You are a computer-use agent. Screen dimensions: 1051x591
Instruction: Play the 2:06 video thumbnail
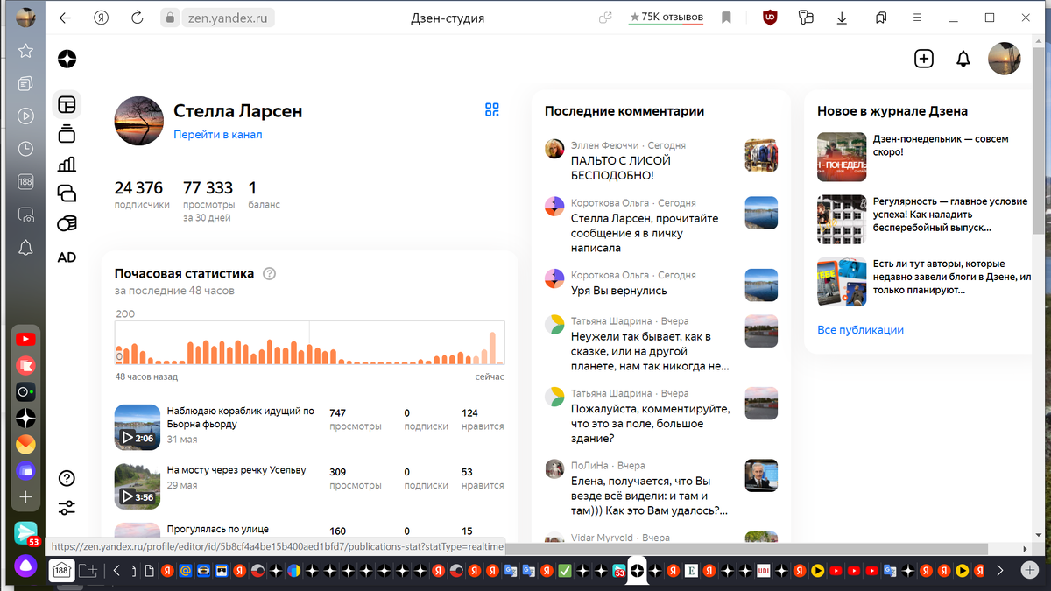click(137, 426)
